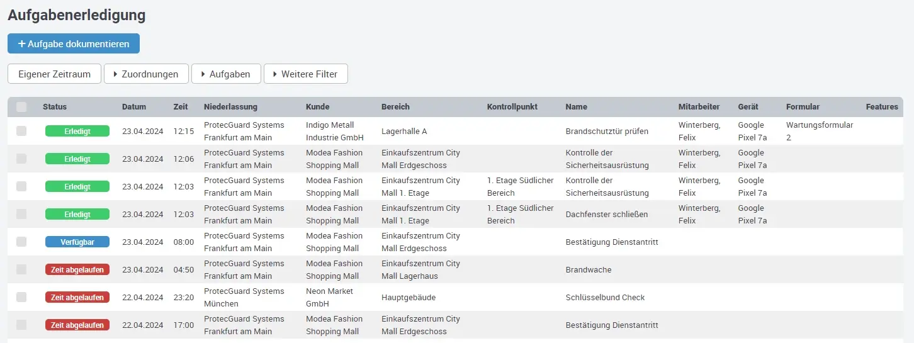Click the Erledigt badge at 12:06
The width and height of the screenshot is (914, 343).
pyautogui.click(x=77, y=159)
